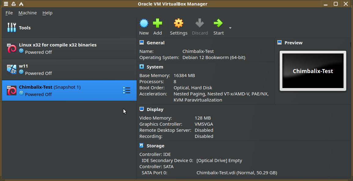353x181 pixels.
Task: Open the window menu in the title bar
Action: tap(6, 4)
